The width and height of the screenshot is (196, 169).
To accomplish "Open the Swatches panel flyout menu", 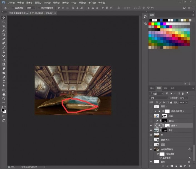I will pyautogui.click(x=193, y=15).
